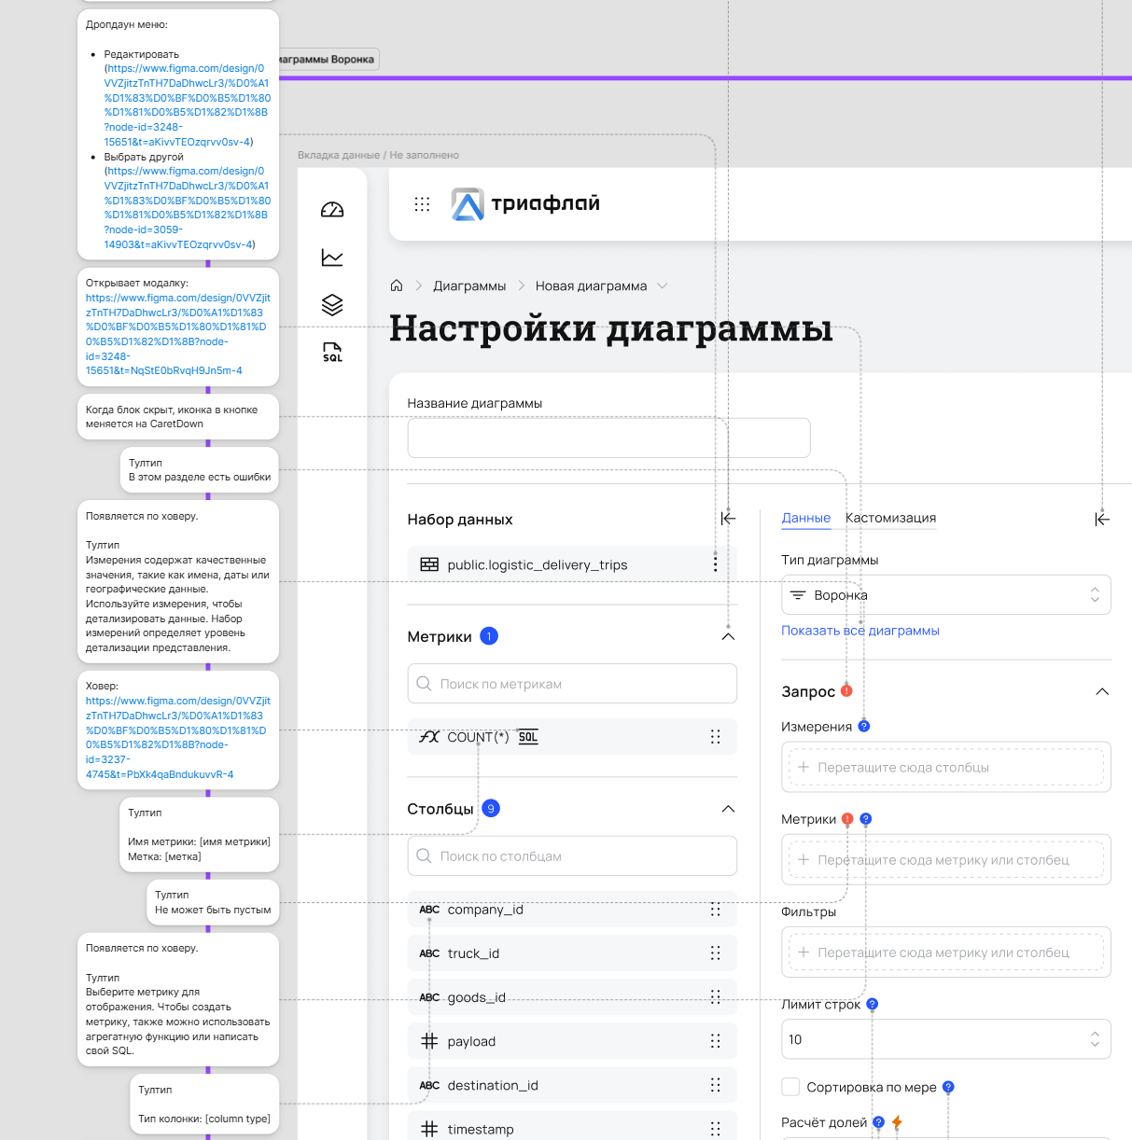Open the Тип диаграммы Воронка dropdown
This screenshot has width=1132, height=1140.
click(x=945, y=595)
